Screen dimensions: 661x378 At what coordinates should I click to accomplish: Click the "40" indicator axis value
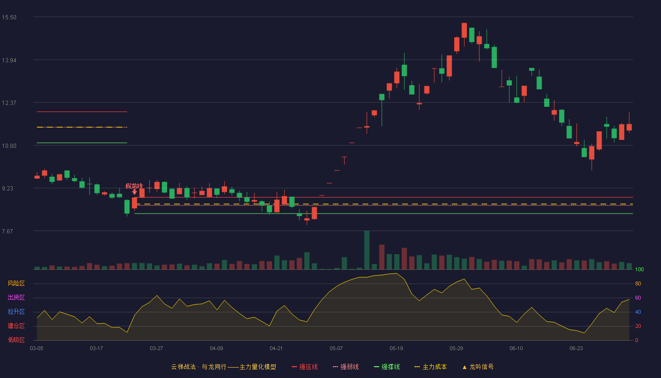click(x=638, y=312)
